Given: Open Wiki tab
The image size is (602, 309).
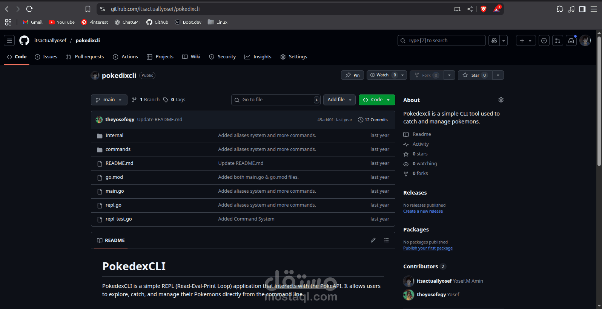Looking at the screenshot, I should point(191,57).
